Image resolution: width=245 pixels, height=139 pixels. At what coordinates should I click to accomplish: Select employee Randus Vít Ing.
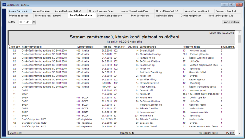pos(148,58)
